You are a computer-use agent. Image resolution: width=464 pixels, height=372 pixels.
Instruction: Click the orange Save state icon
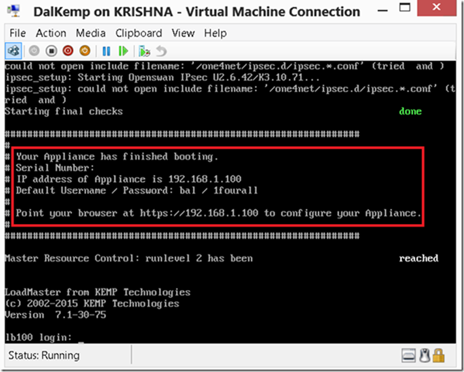[x=85, y=51]
